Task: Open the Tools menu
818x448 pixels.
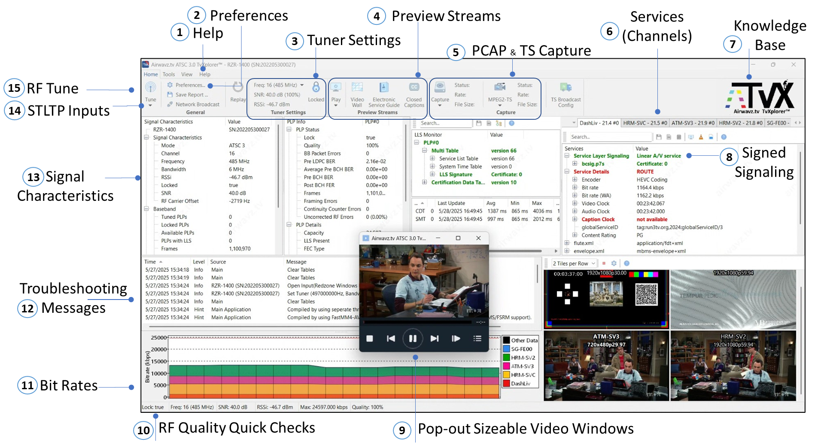Action: [x=169, y=74]
